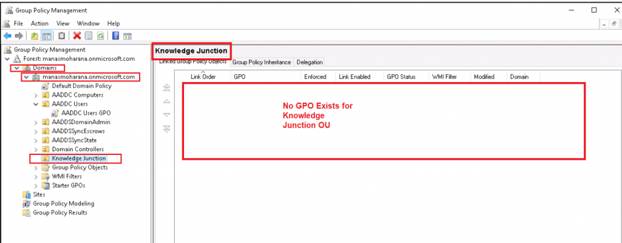Collapse the AADDC Users OU node
Viewport: 622px width, 243px height.
pos(36,104)
